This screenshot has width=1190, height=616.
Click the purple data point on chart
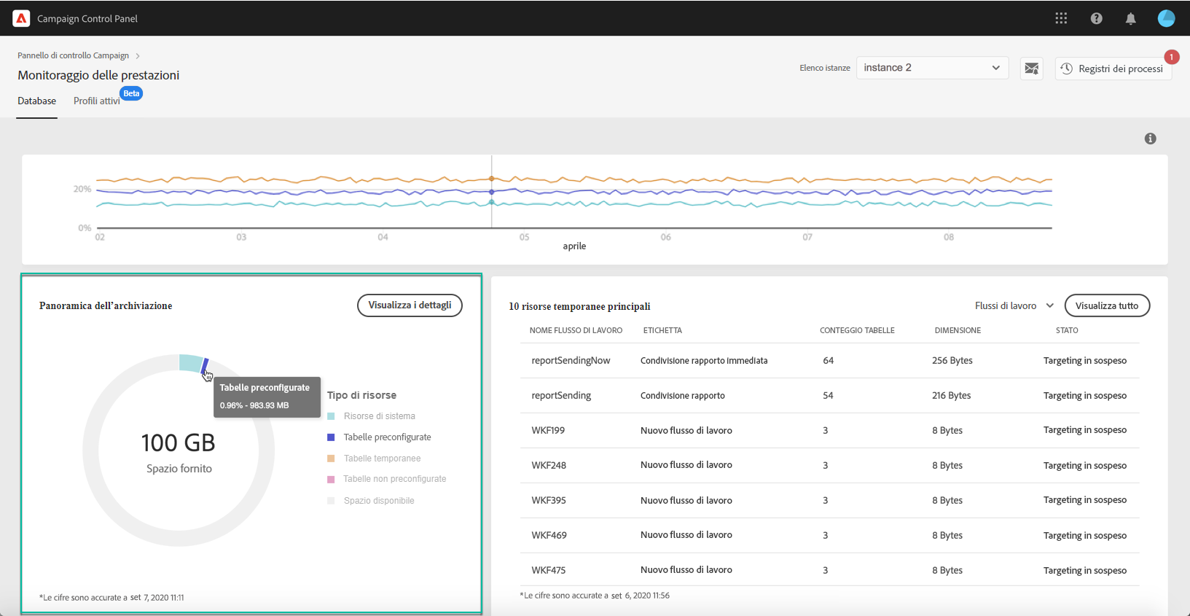[x=491, y=192]
